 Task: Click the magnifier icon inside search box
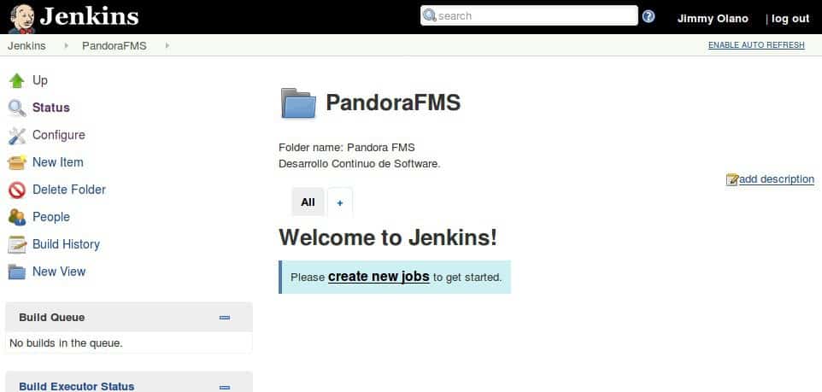pos(429,15)
